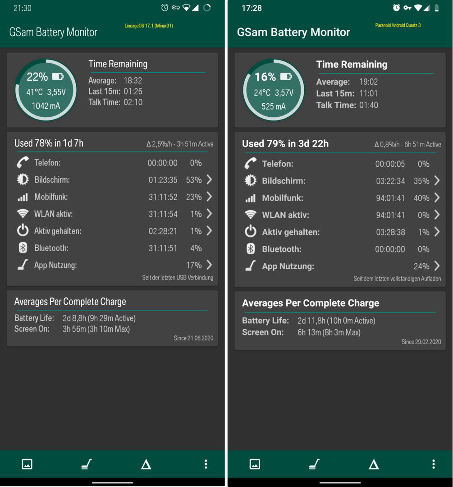This screenshot has width=453, height=487.
Task: Tap 'Since 21.06.2020' averages reference
Action: (x=193, y=338)
